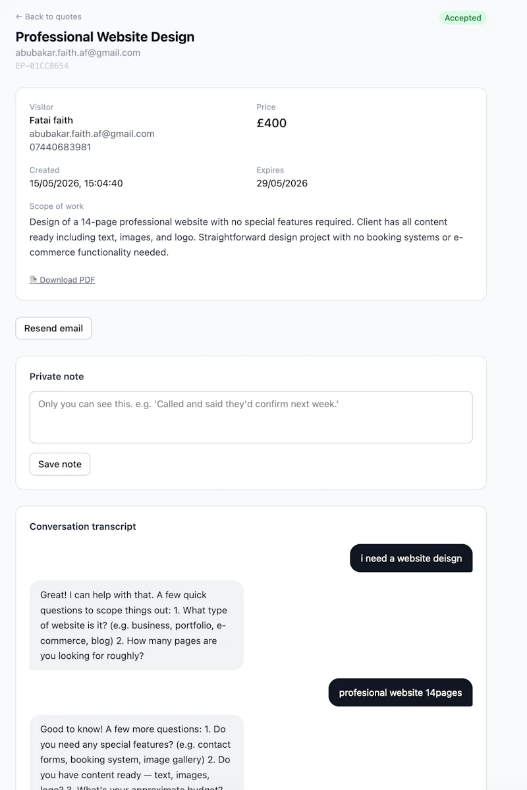Image resolution: width=527 pixels, height=790 pixels.
Task: Select the quote ID EP-01CC8654
Action: click(42, 65)
